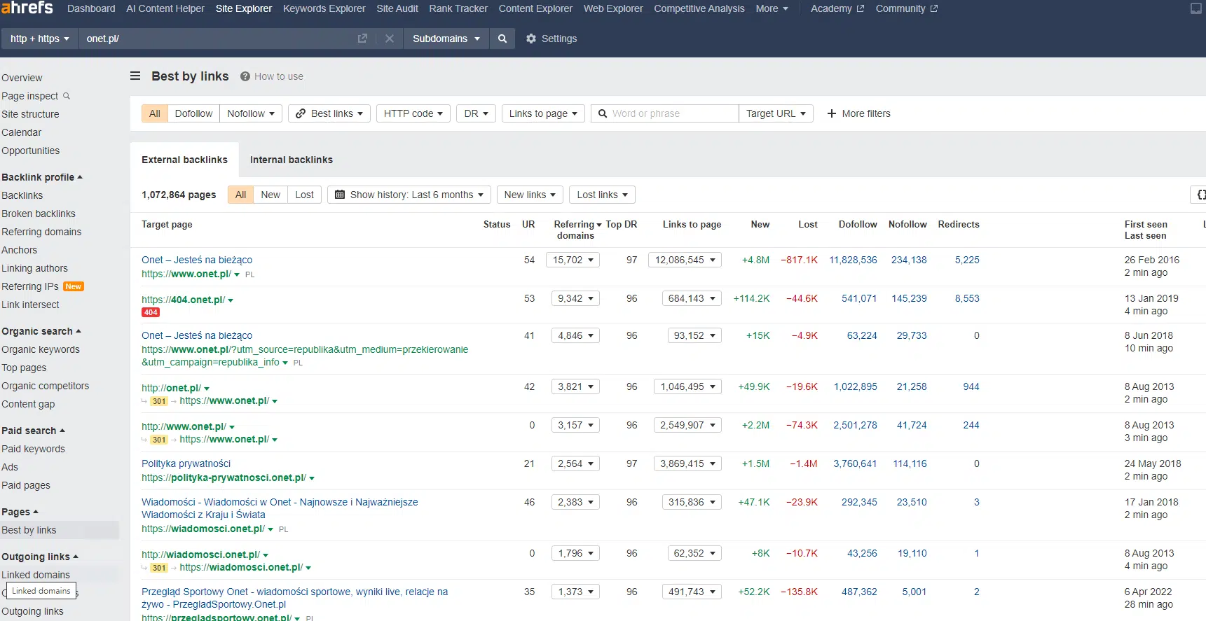Open Academy external link
The width and height of the screenshot is (1206, 621).
837,8
